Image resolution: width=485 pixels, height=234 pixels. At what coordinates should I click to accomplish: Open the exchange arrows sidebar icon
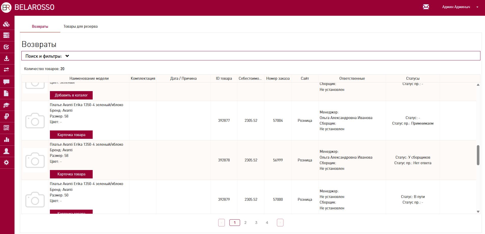(x=6, y=70)
